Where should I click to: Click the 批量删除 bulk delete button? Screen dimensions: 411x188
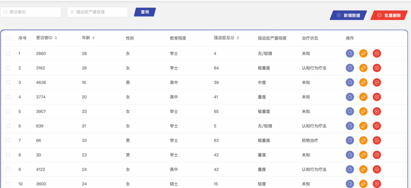(x=389, y=15)
